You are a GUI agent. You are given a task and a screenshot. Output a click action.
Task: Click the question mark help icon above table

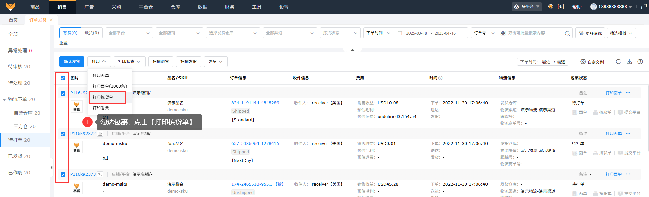640,62
